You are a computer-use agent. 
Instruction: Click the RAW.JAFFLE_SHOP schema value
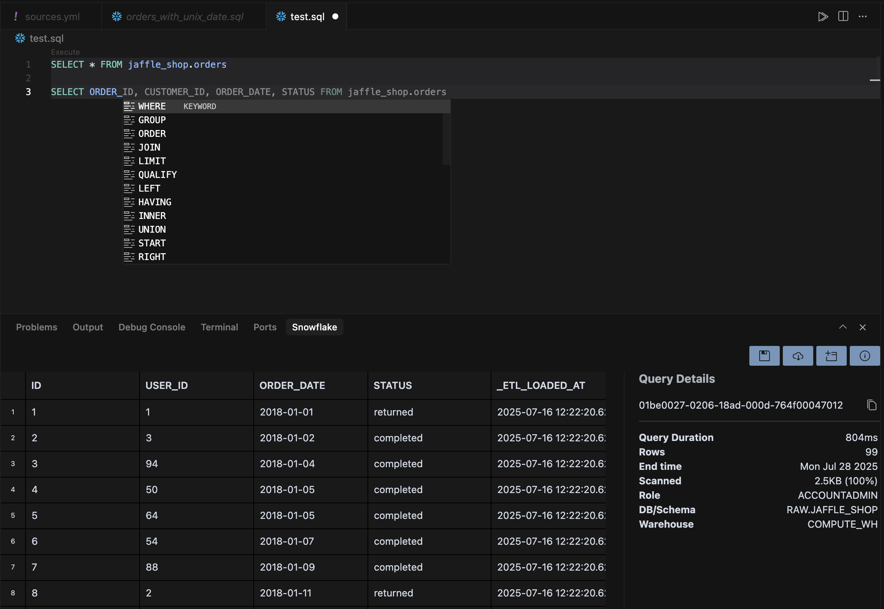click(x=832, y=510)
